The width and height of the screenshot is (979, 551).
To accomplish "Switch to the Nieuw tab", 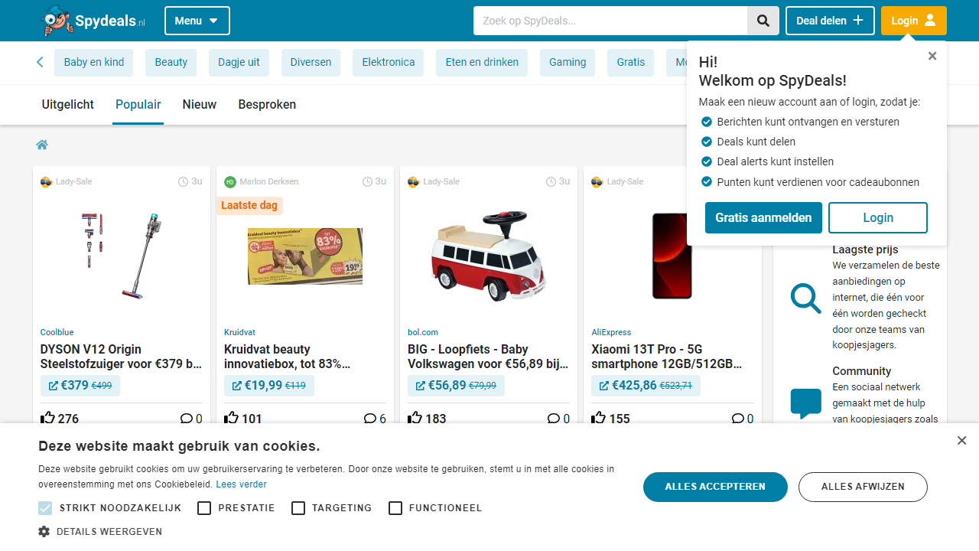I will (x=199, y=104).
